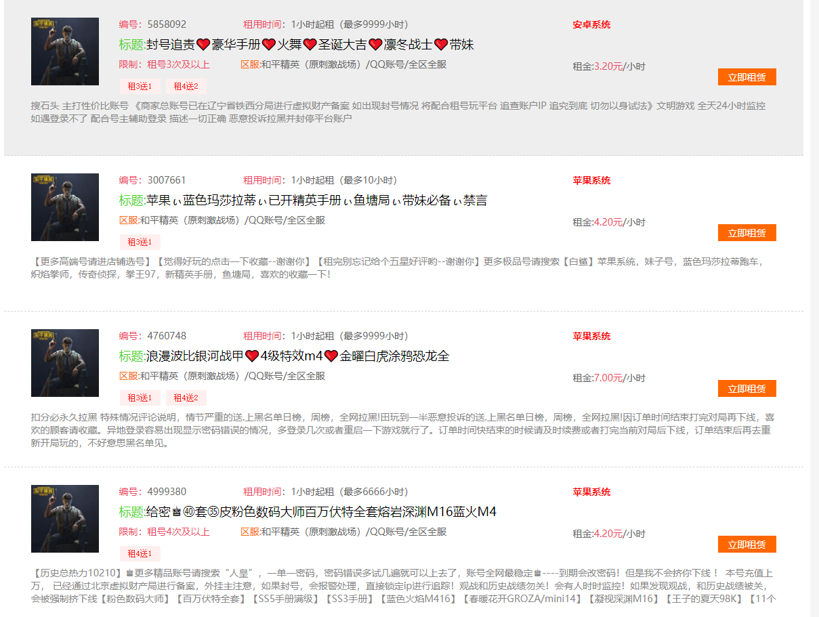Click 苹果系统 label on listing 3007661
819x617 pixels.
click(591, 180)
